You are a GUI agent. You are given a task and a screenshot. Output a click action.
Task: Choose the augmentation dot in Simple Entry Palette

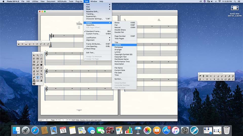tap(203, 79)
